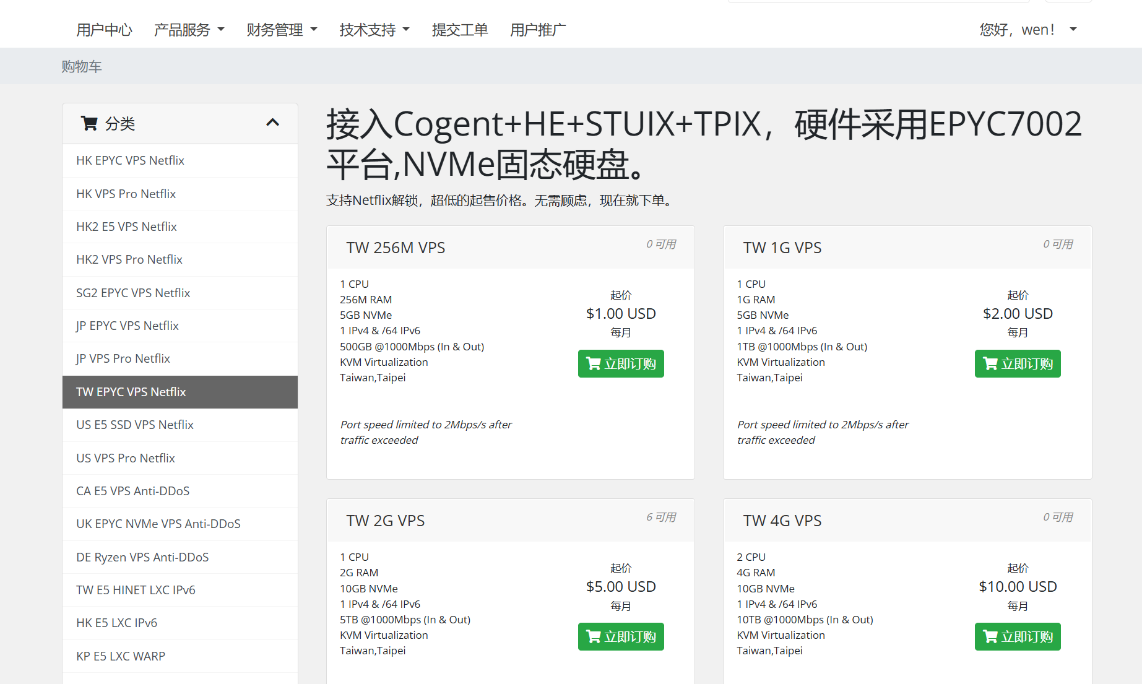Viewport: 1142px width, 684px height.
Task: Open UK EPYC NVMe VPS Anti-DDoS category
Action: tap(158, 524)
